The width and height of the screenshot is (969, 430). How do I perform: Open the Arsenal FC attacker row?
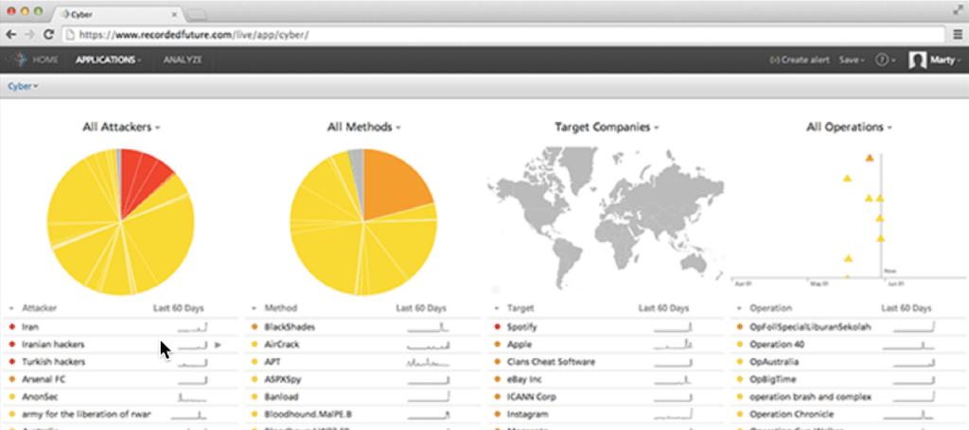pyautogui.click(x=121, y=379)
